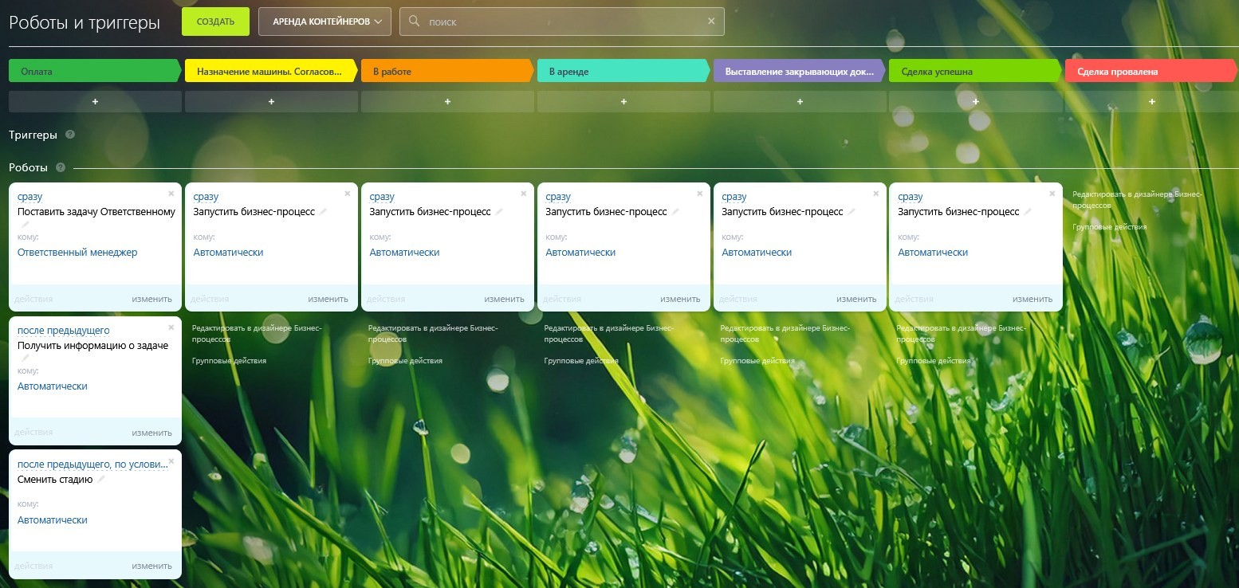Screen dimensions: 1239x588
Task: Focus the поиск search input field
Action: [x=562, y=22]
